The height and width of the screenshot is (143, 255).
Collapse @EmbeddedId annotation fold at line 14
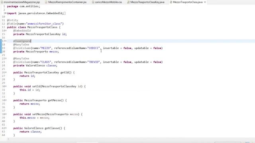click(x=6, y=31)
